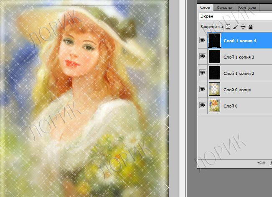The width and height of the screenshot is (272, 197).
Task: Select layer name Слой 0
Action: point(230,106)
